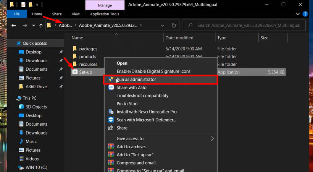Viewport: 313px width, 172px height.
Task: Open the packages folder
Action: (88, 49)
